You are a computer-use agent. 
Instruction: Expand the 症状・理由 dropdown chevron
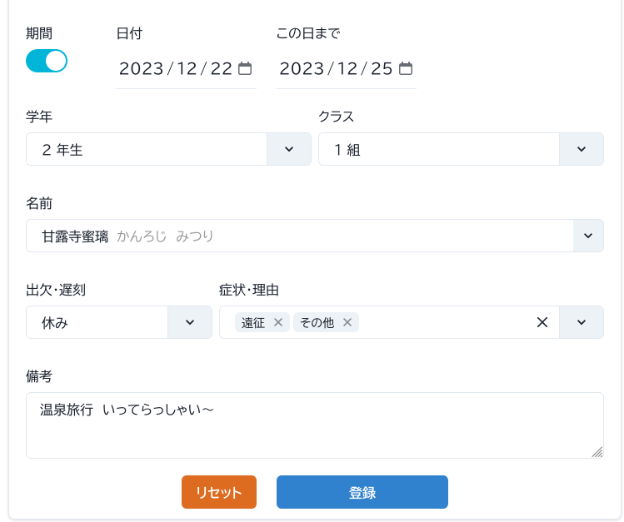click(582, 322)
